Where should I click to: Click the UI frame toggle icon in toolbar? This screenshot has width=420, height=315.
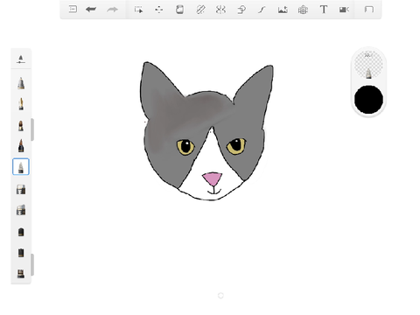[369, 10]
